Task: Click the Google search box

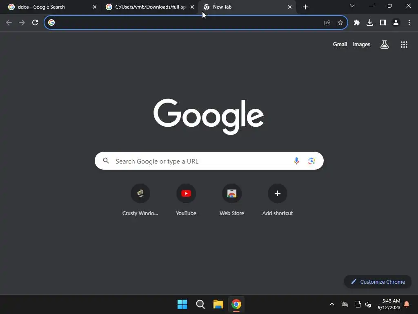Action: coord(209,161)
